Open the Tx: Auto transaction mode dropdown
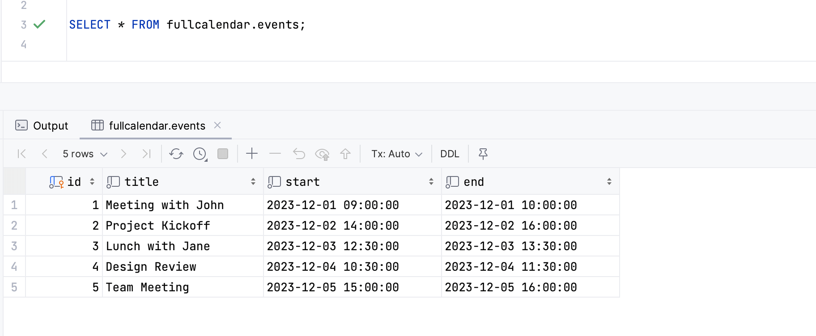Screen dimensions: 816x336 [397, 154]
